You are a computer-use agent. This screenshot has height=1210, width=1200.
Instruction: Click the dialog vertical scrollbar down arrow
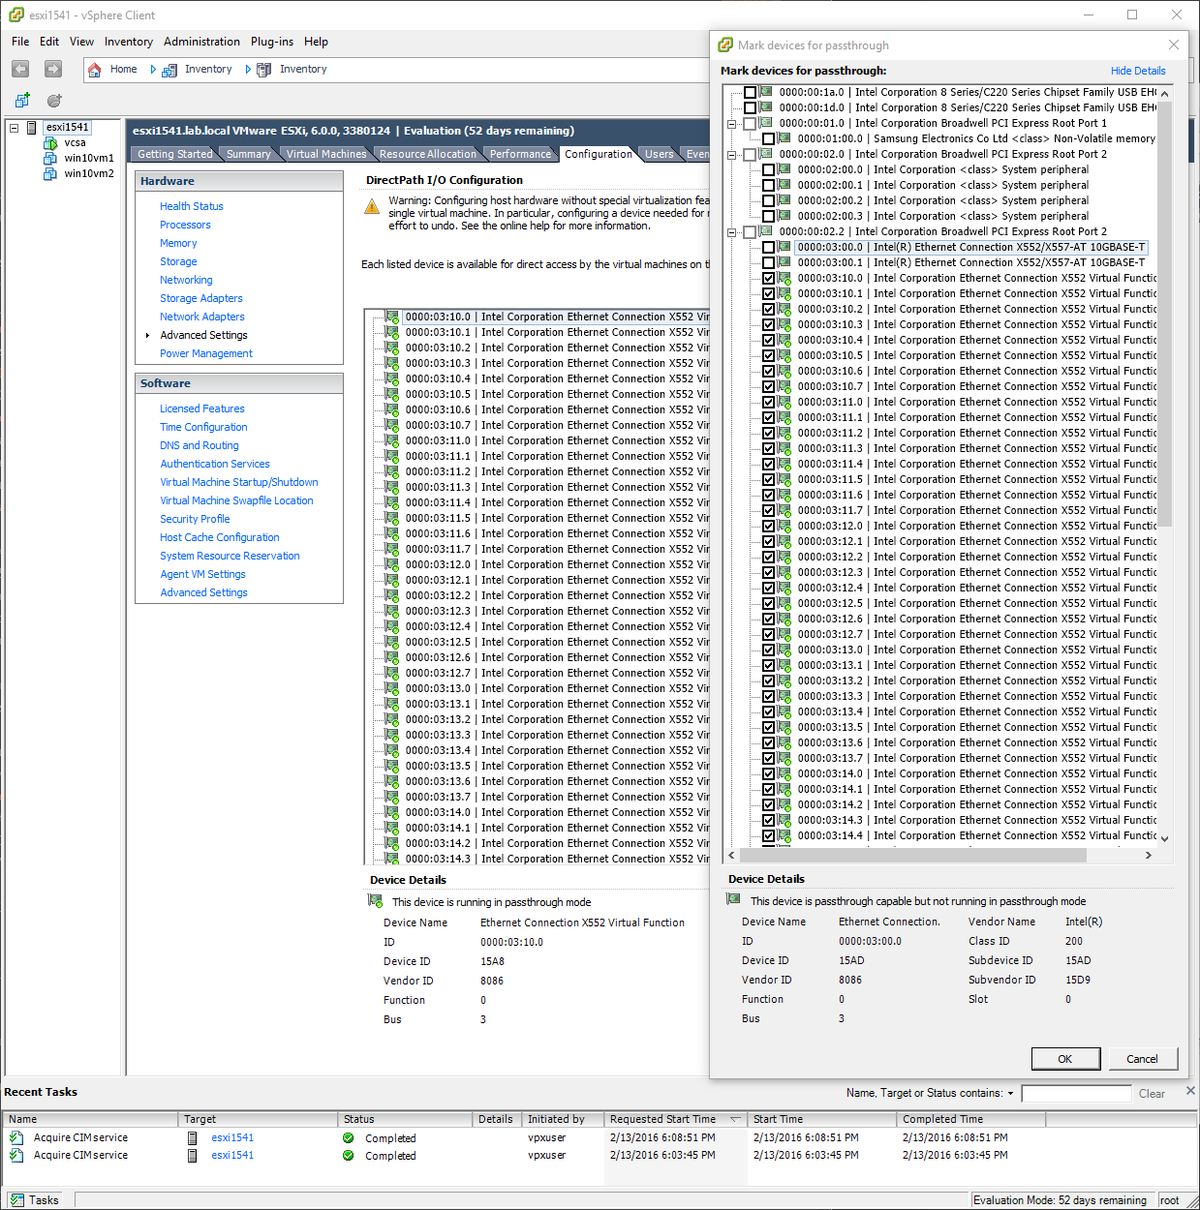[1165, 838]
